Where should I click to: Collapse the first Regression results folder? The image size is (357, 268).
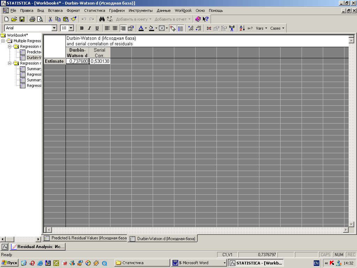point(9,46)
